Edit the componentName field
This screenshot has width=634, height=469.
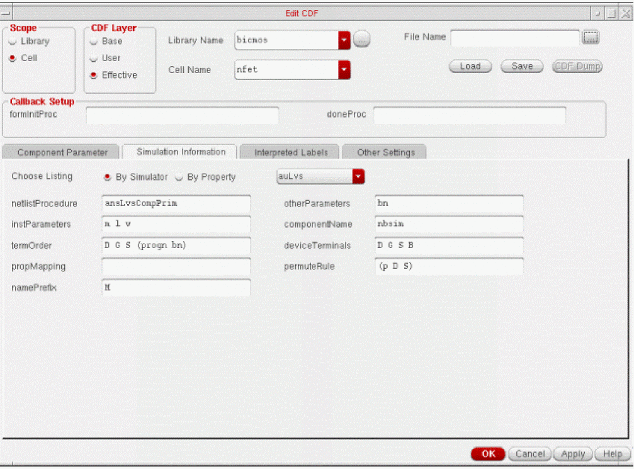tap(450, 224)
